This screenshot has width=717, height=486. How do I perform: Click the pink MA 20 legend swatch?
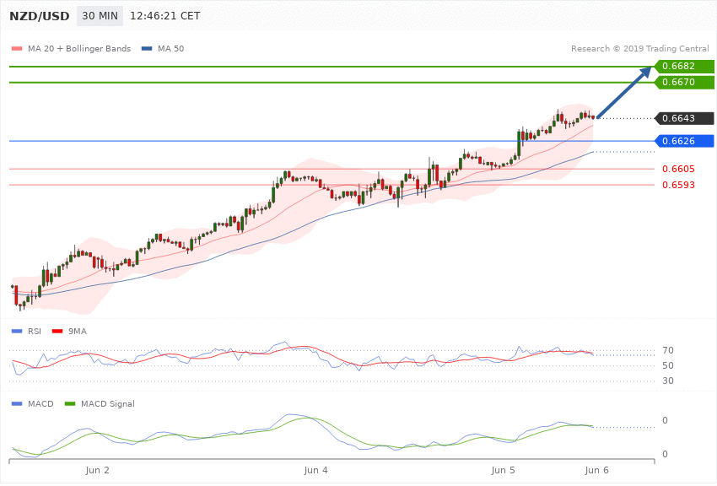coord(17,48)
